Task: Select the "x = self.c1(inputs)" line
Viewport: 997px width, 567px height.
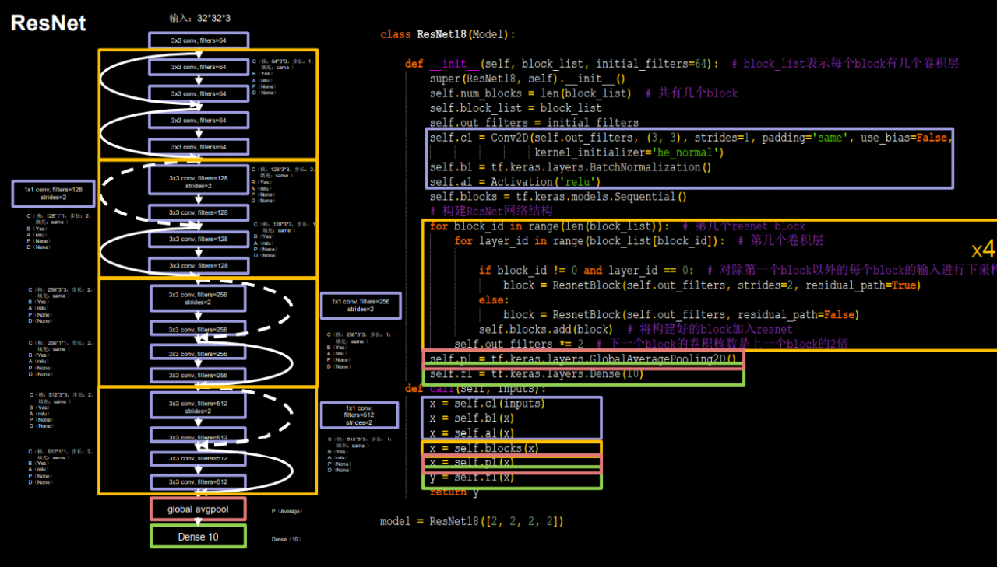Action: pyautogui.click(x=488, y=404)
